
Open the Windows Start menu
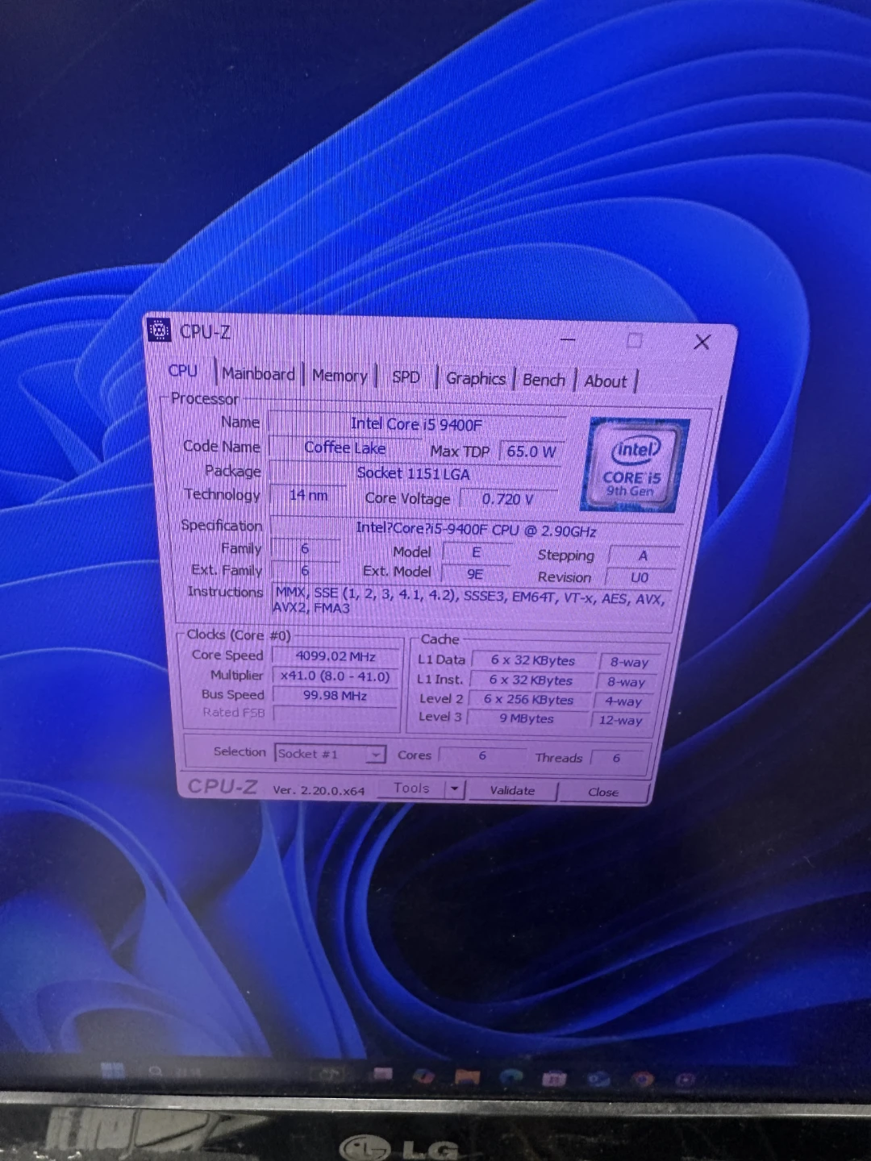click(112, 1069)
